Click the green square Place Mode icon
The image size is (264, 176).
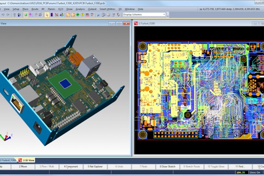point(26,15)
